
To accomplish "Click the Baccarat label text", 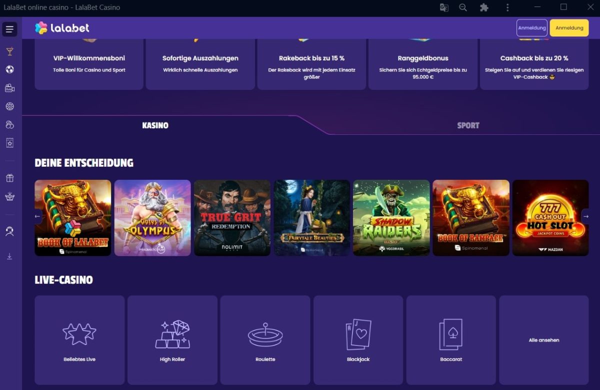I will tap(451, 359).
